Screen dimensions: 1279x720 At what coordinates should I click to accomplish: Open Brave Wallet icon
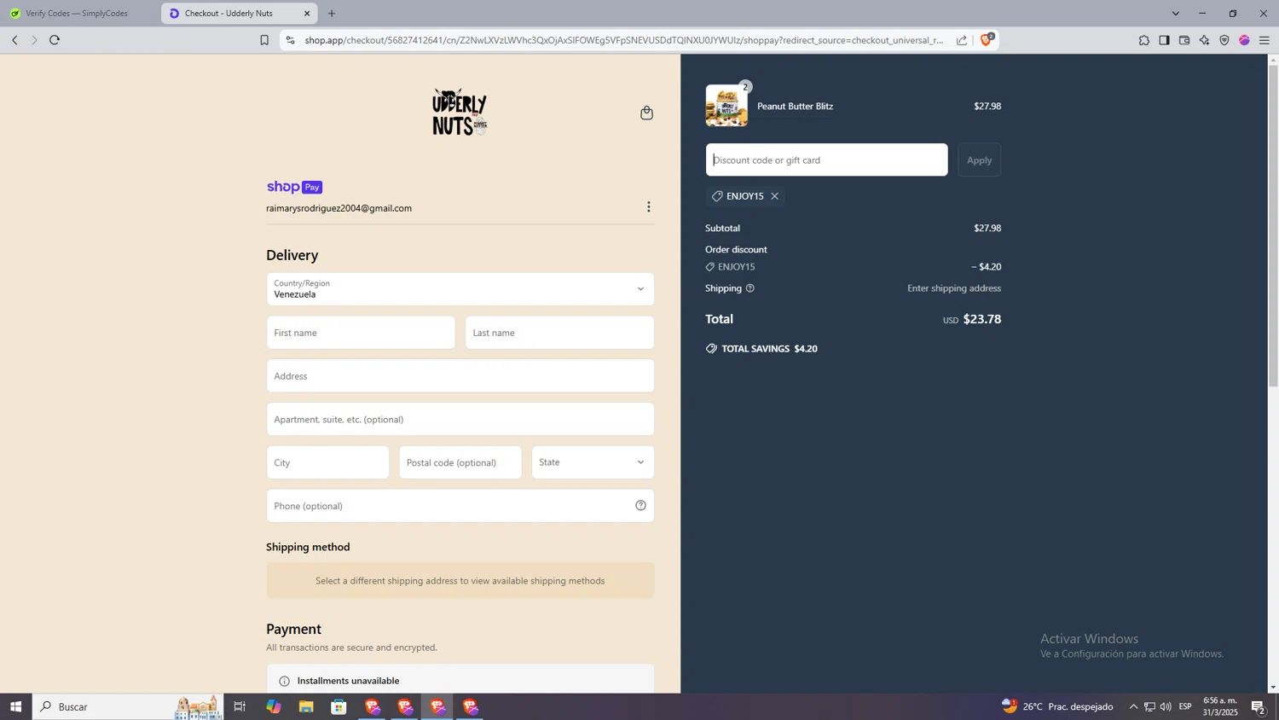1184,40
